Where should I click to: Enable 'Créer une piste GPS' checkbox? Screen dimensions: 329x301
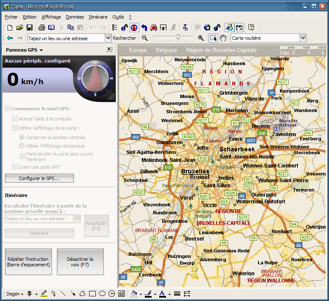click(x=15, y=167)
